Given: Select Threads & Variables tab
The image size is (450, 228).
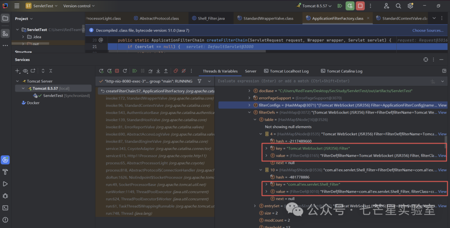Looking at the screenshot, I should [220, 71].
